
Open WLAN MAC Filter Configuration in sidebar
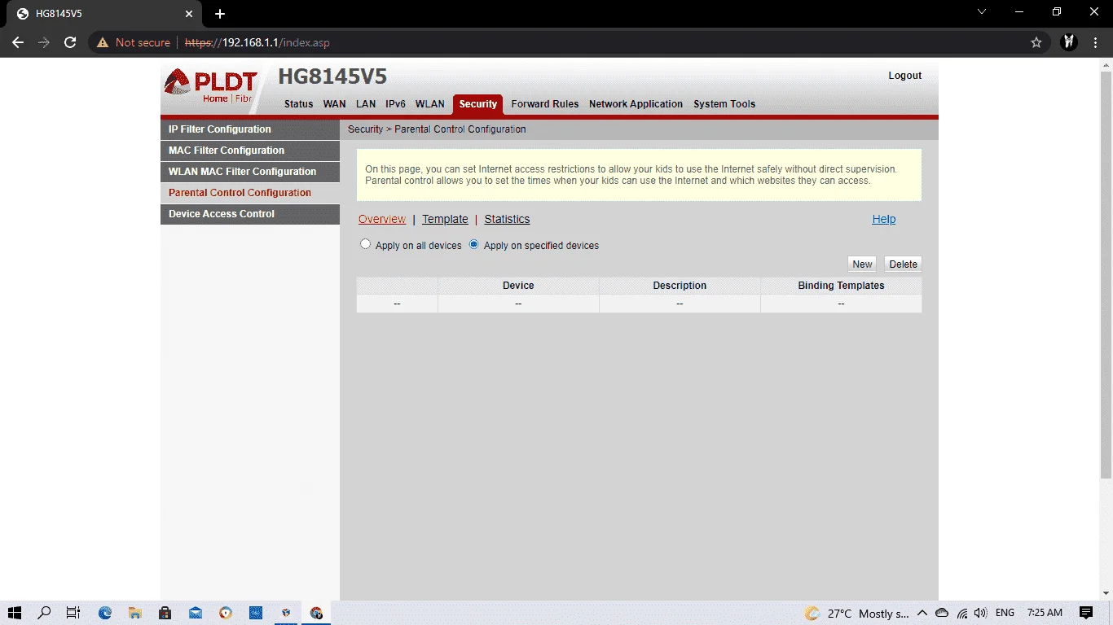(x=250, y=172)
